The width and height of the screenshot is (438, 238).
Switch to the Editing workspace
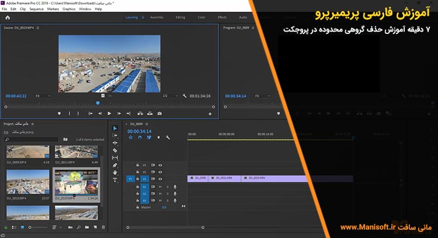click(x=180, y=18)
